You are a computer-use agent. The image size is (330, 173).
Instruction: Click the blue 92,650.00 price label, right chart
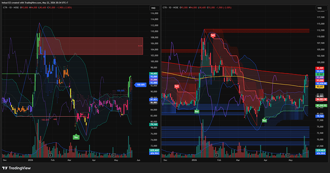(x=321, y=84)
